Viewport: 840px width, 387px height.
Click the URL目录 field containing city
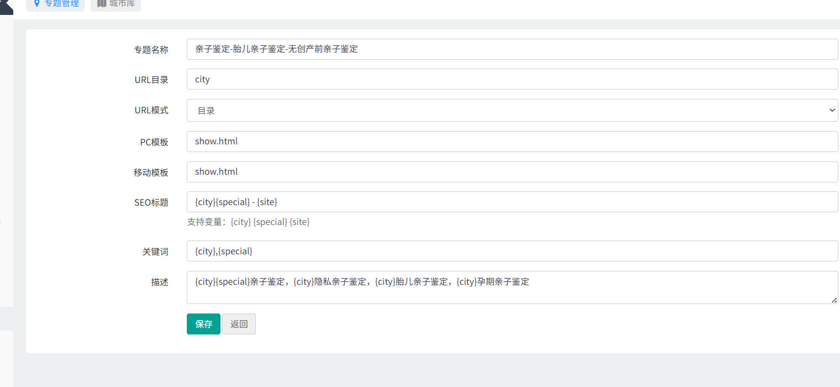pos(512,79)
